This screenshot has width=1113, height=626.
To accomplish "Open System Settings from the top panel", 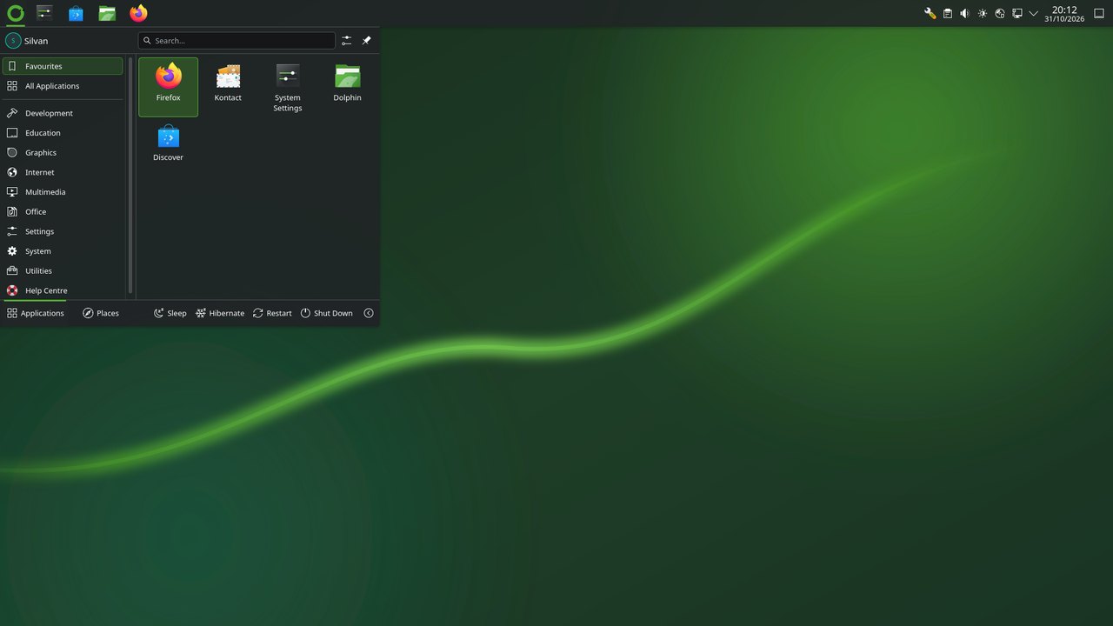I will (45, 13).
